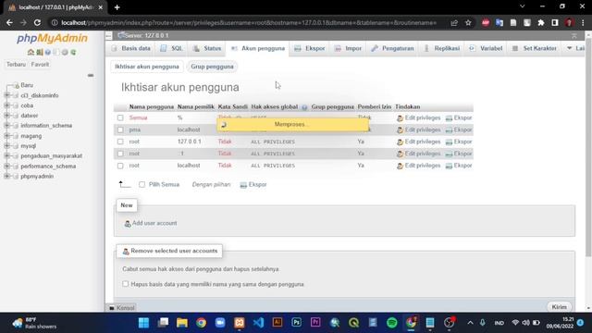
Task: Go back to previous page
Action: [9, 22]
